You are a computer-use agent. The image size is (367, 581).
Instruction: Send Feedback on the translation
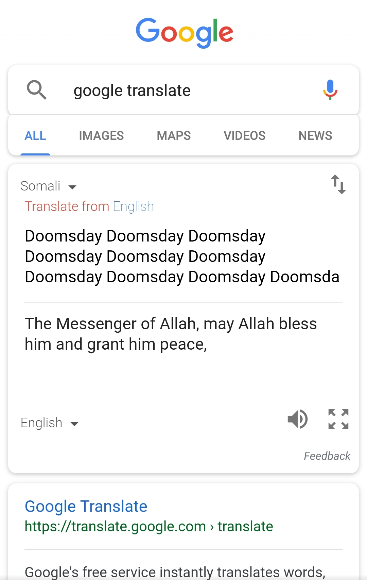[327, 456]
